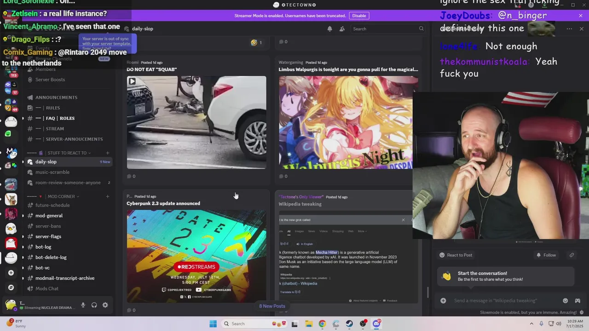Image resolution: width=589 pixels, height=331 pixels.
Task: Open the server-bans channel
Action: [x=68, y=226]
